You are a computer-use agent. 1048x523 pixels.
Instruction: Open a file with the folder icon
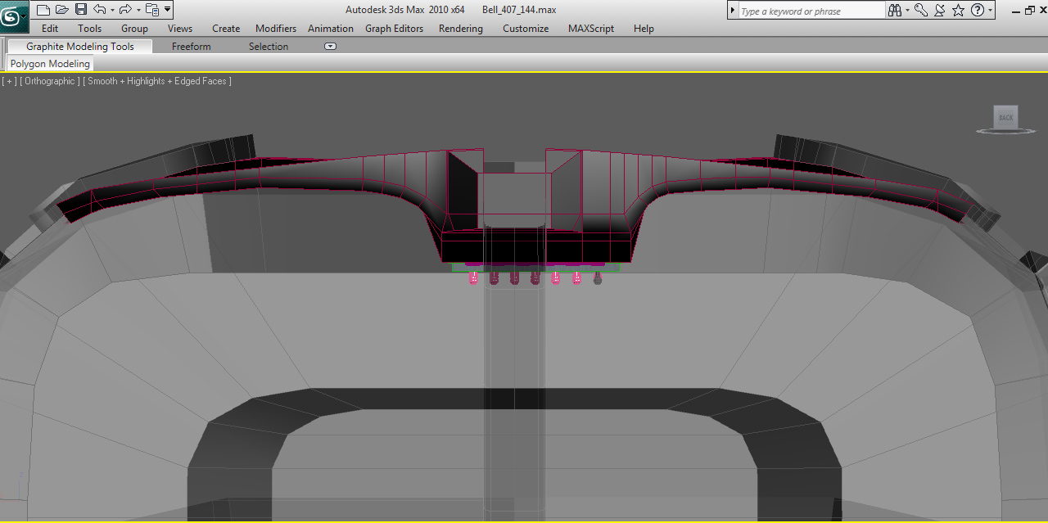coord(62,10)
